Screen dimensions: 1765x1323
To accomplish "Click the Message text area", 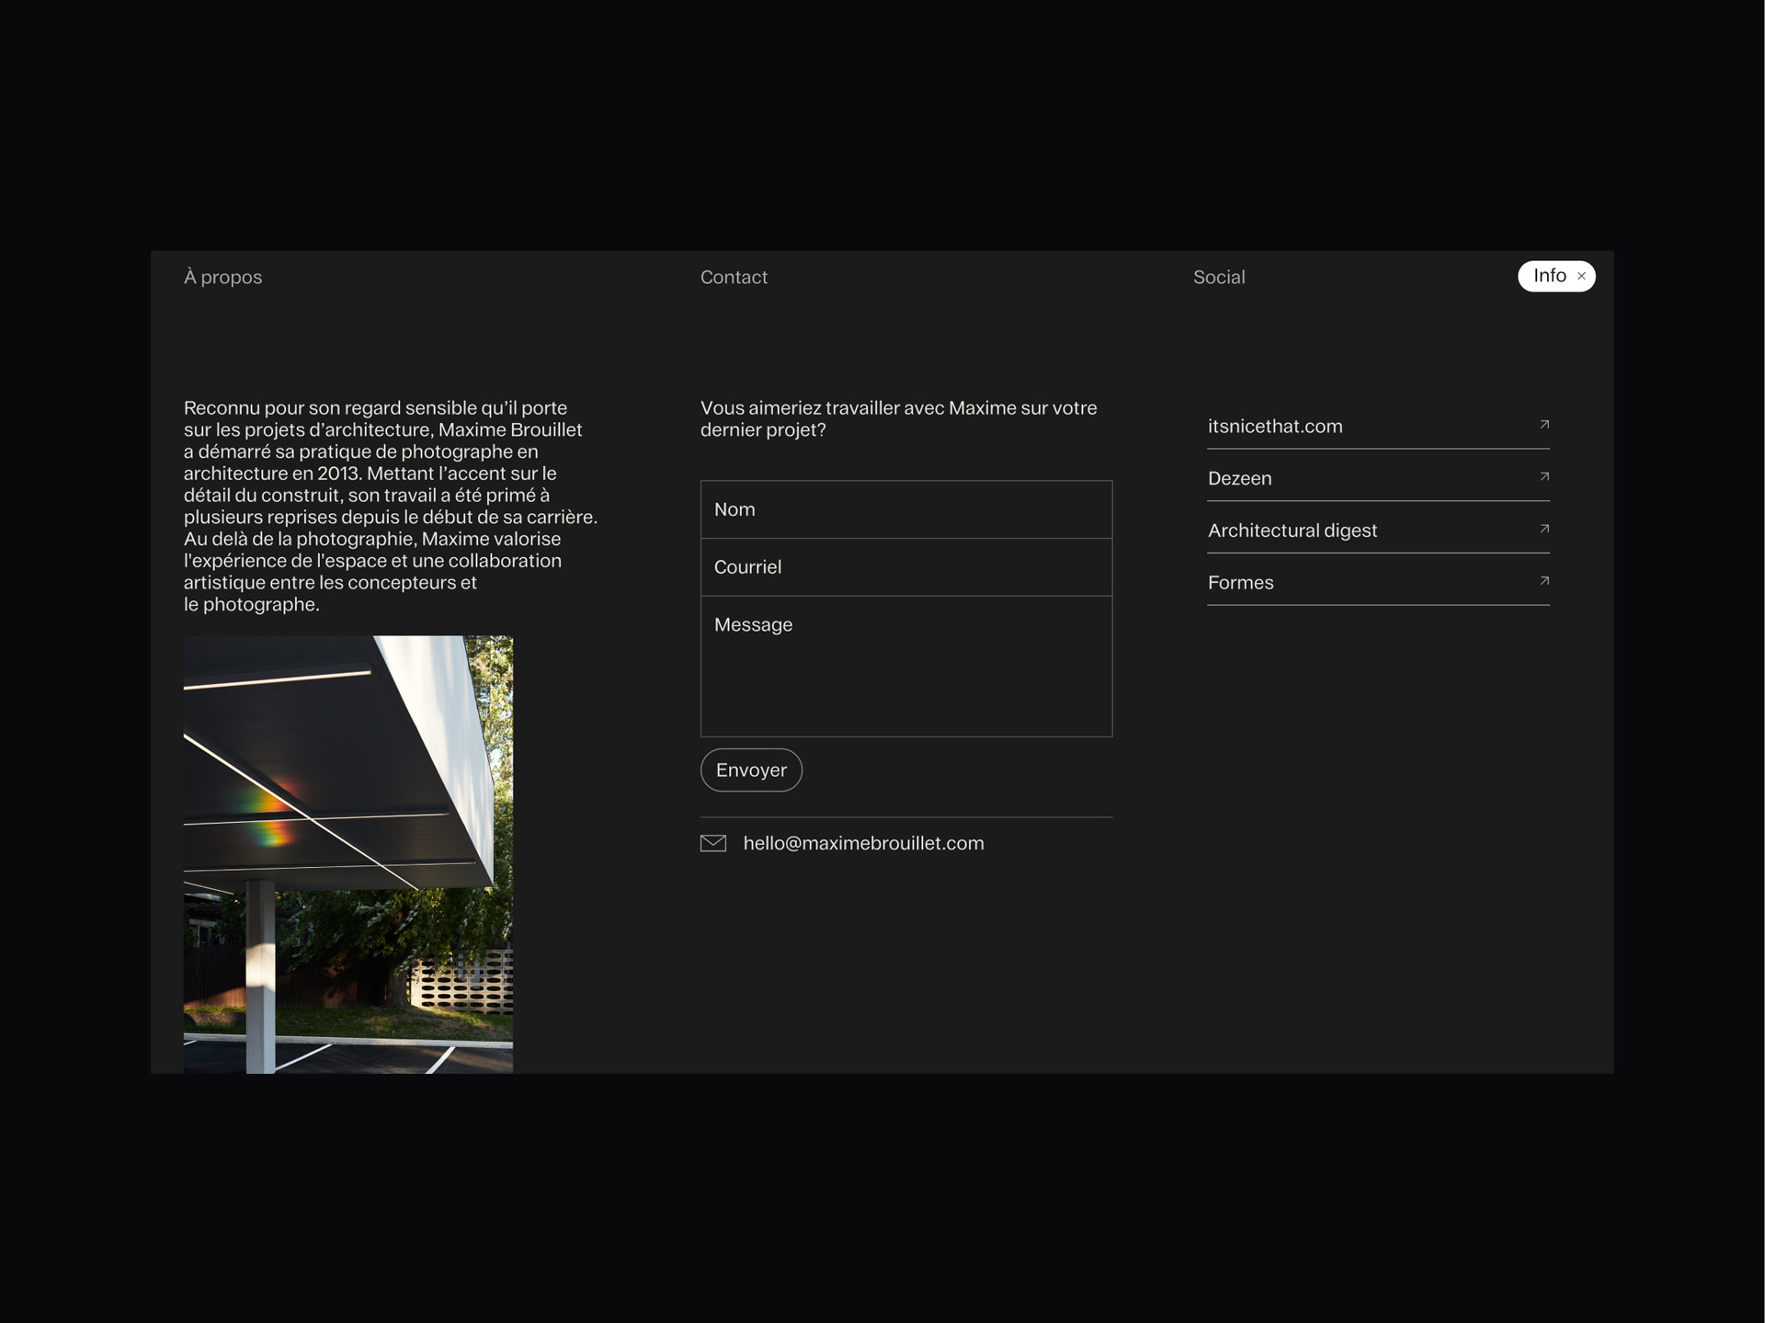I will (905, 667).
